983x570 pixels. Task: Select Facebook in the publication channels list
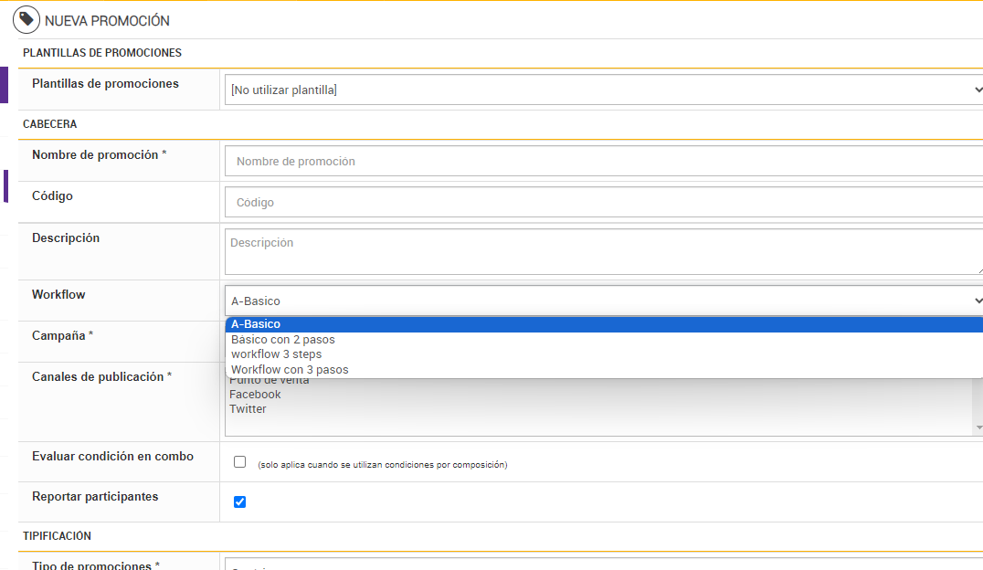point(256,395)
